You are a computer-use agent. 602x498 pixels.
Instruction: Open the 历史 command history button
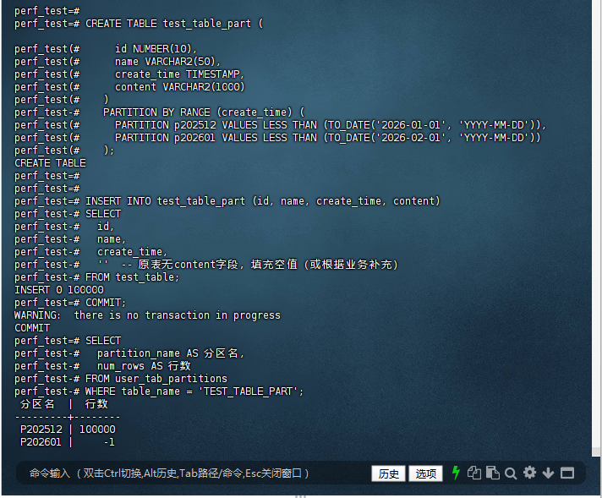pyautogui.click(x=388, y=473)
